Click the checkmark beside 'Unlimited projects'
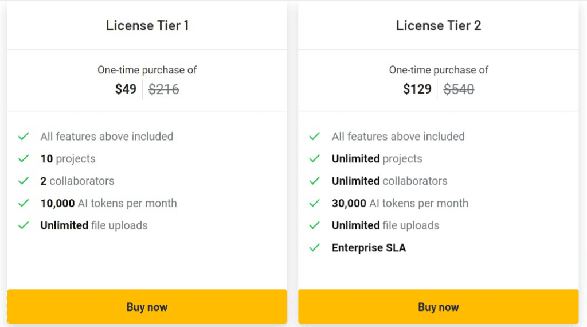The width and height of the screenshot is (587, 327). click(x=314, y=159)
